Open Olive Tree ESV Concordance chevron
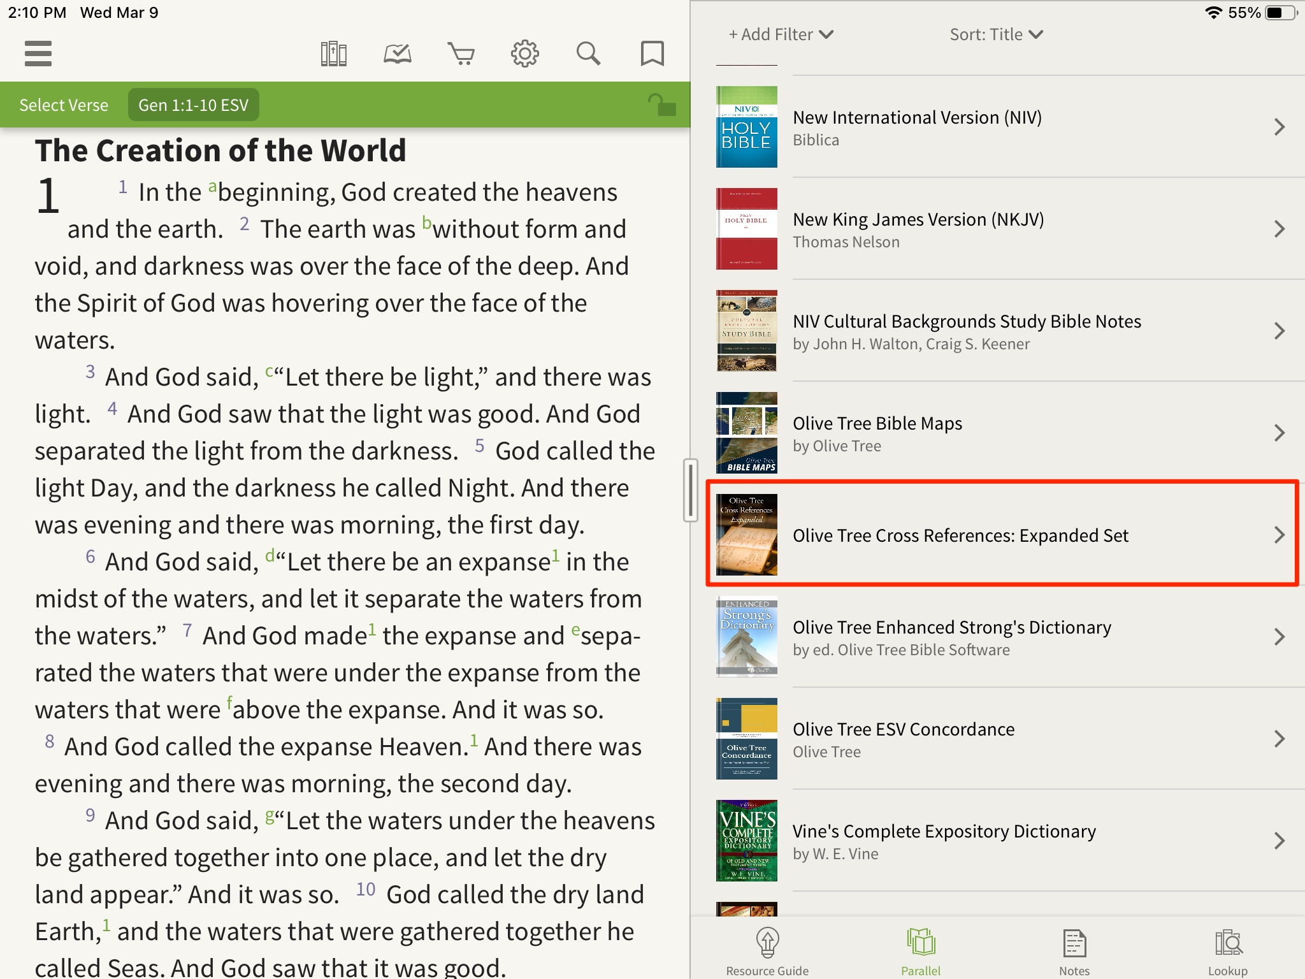1305x979 pixels. click(1280, 739)
